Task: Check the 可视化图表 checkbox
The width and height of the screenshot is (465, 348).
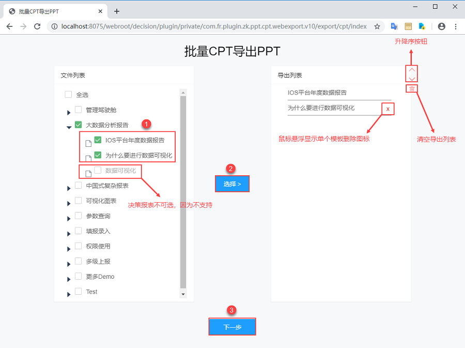Action: point(79,200)
